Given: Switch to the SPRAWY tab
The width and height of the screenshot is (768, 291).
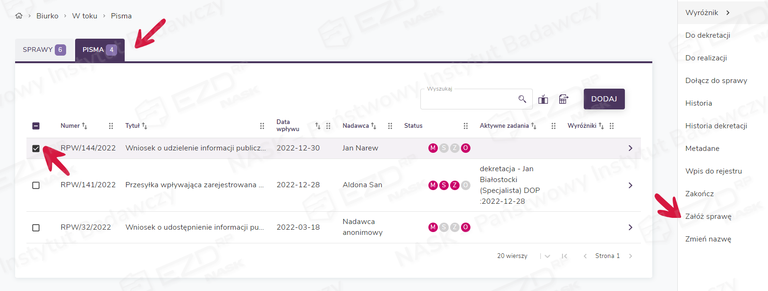Looking at the screenshot, I should [44, 50].
